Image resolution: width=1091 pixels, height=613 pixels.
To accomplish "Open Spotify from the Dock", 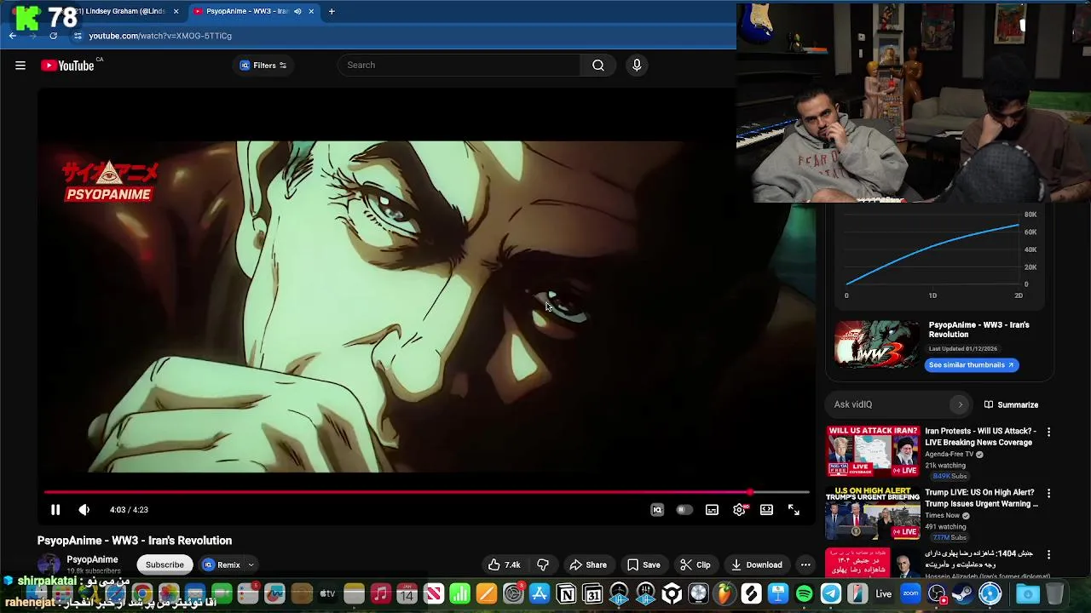I will click(x=804, y=594).
